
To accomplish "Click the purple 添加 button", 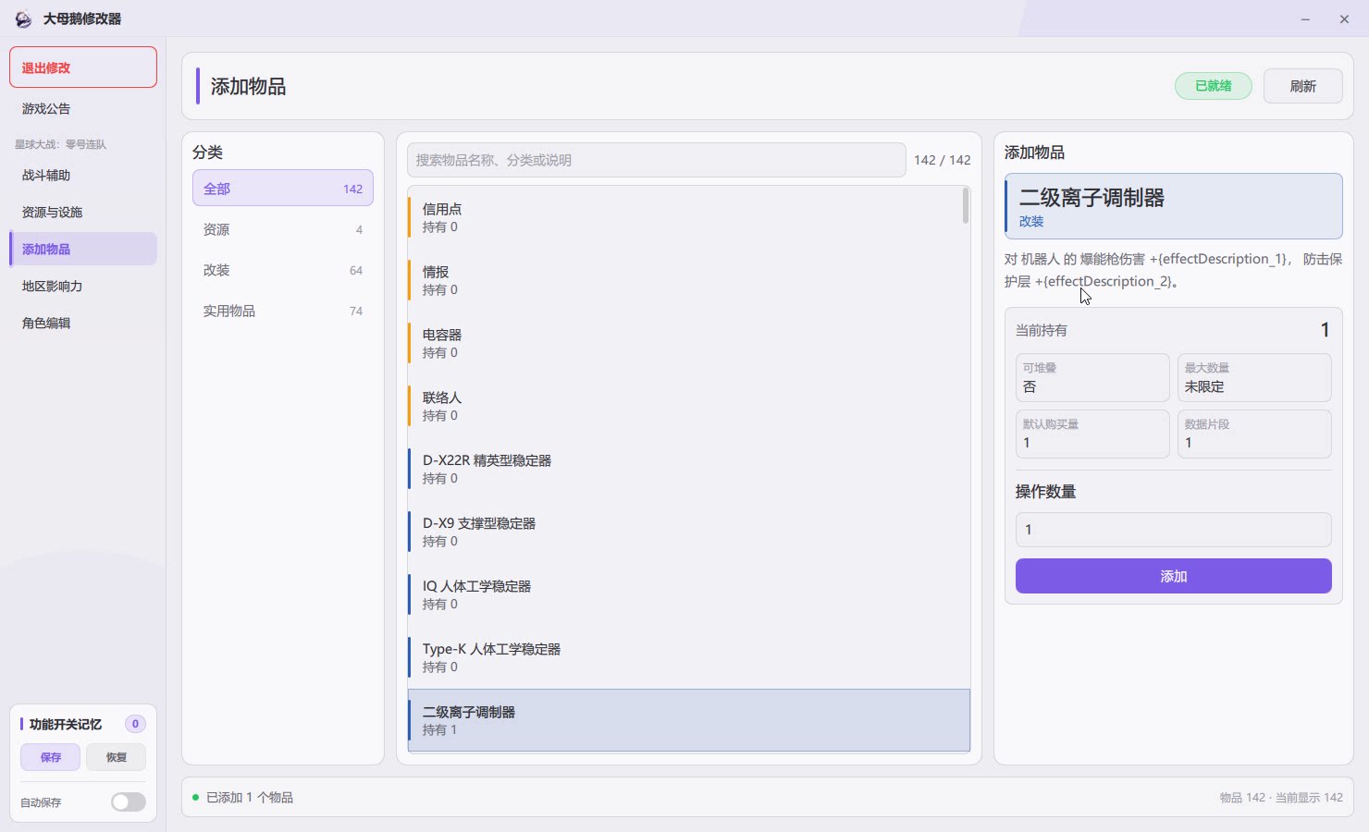I will (1173, 576).
